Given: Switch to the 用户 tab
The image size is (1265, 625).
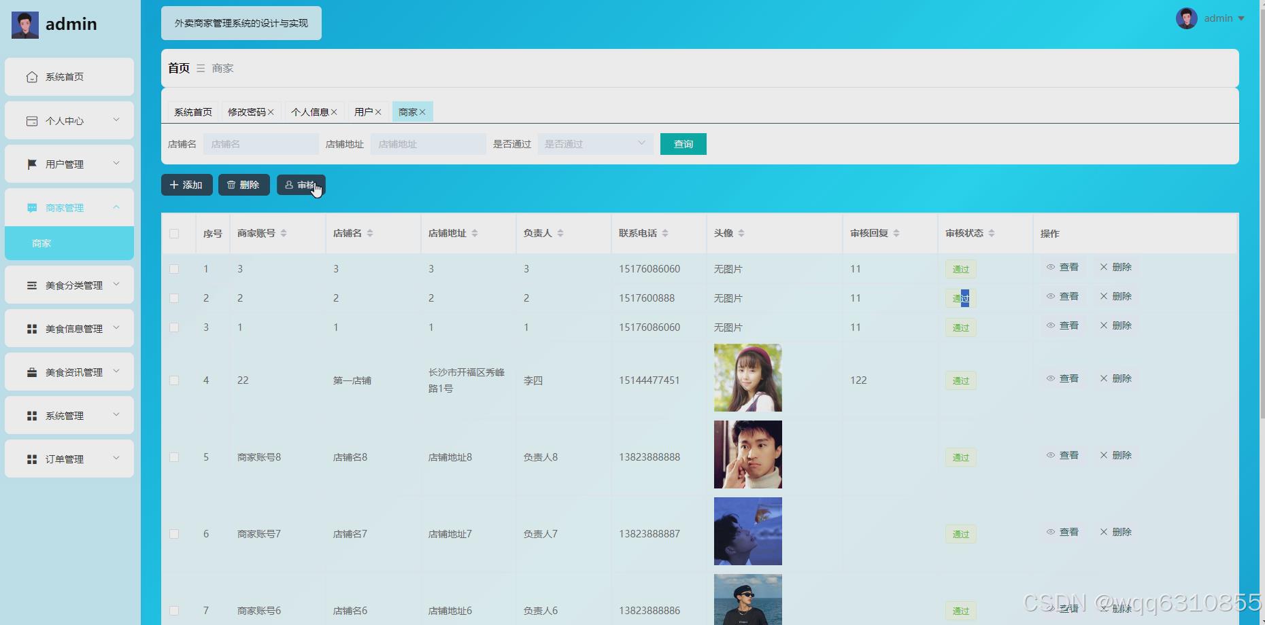Looking at the screenshot, I should pyautogui.click(x=362, y=111).
